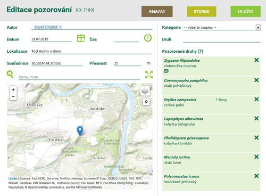
Task: Click the green magnifier search icon
Action: click(x=10, y=74)
